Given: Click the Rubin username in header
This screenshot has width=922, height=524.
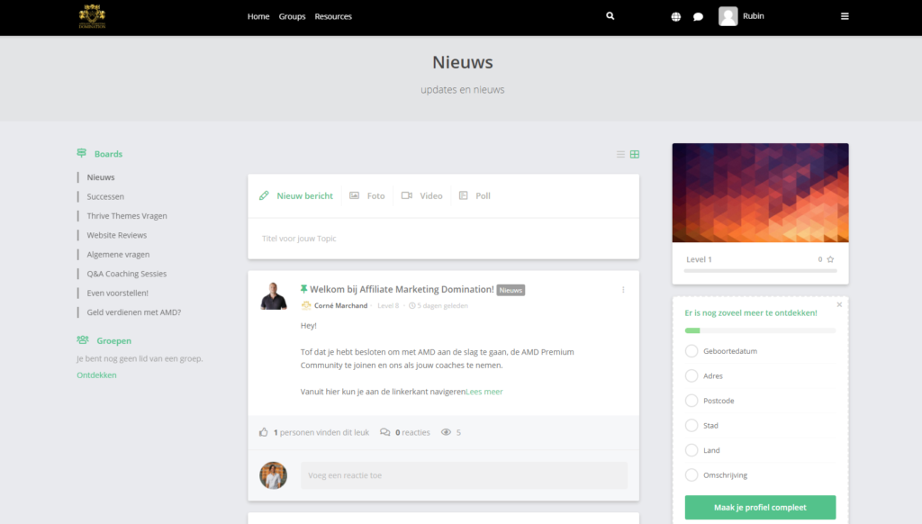Looking at the screenshot, I should point(754,16).
